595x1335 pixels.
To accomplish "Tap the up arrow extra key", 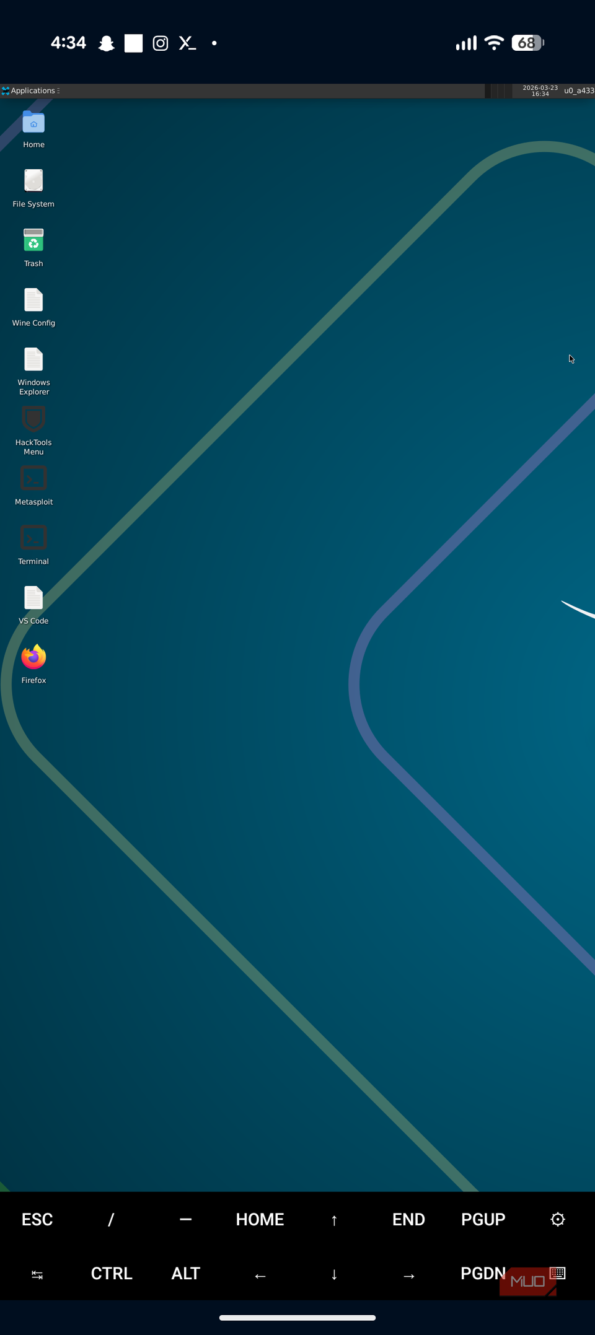I will (334, 1220).
